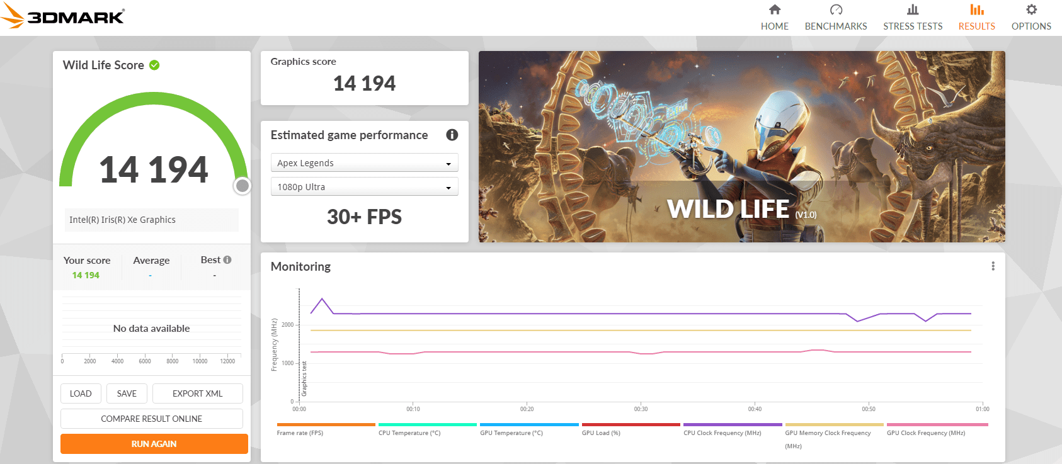
Task: Click the Results bar chart icon
Action: pyautogui.click(x=977, y=9)
